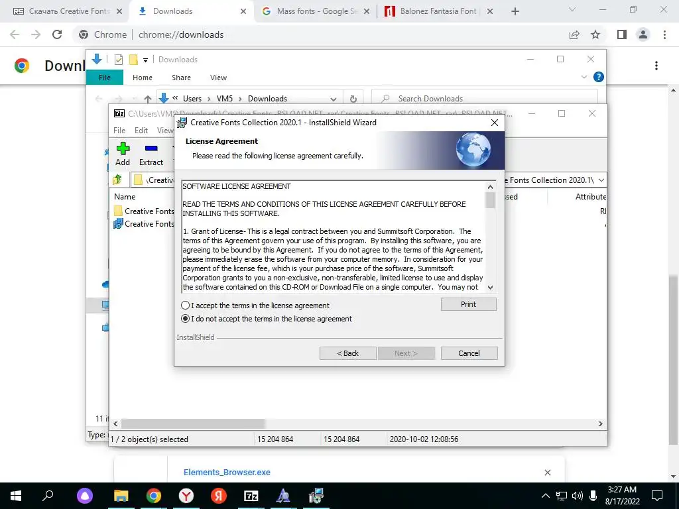679x509 pixels.
Task: Close the InstallShield Wizard dialog
Action: (495, 123)
